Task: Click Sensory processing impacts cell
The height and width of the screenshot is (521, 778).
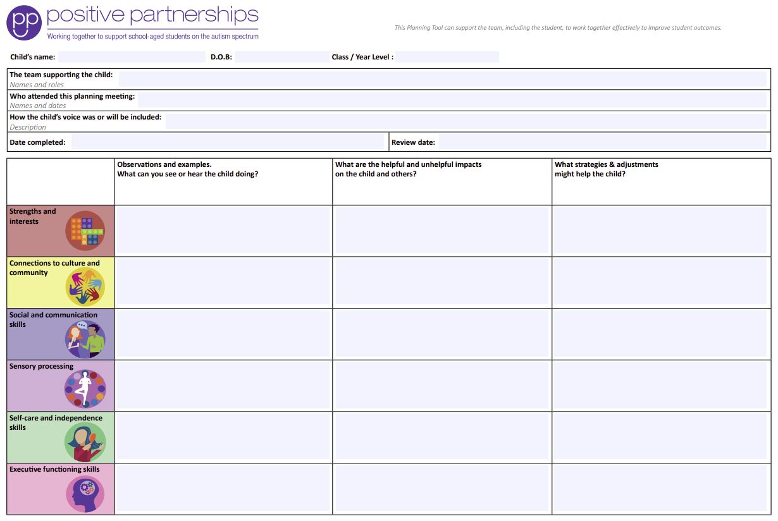Action: click(x=442, y=386)
